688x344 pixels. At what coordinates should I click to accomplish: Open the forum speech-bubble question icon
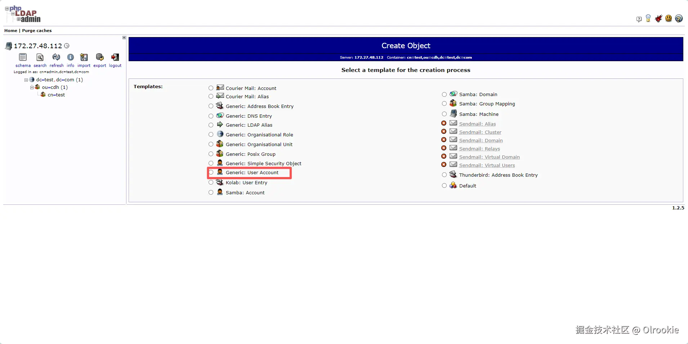pyautogui.click(x=639, y=19)
